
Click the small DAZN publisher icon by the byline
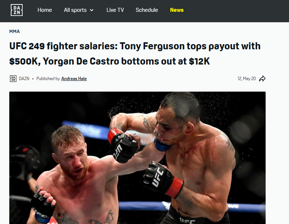pos(13,79)
